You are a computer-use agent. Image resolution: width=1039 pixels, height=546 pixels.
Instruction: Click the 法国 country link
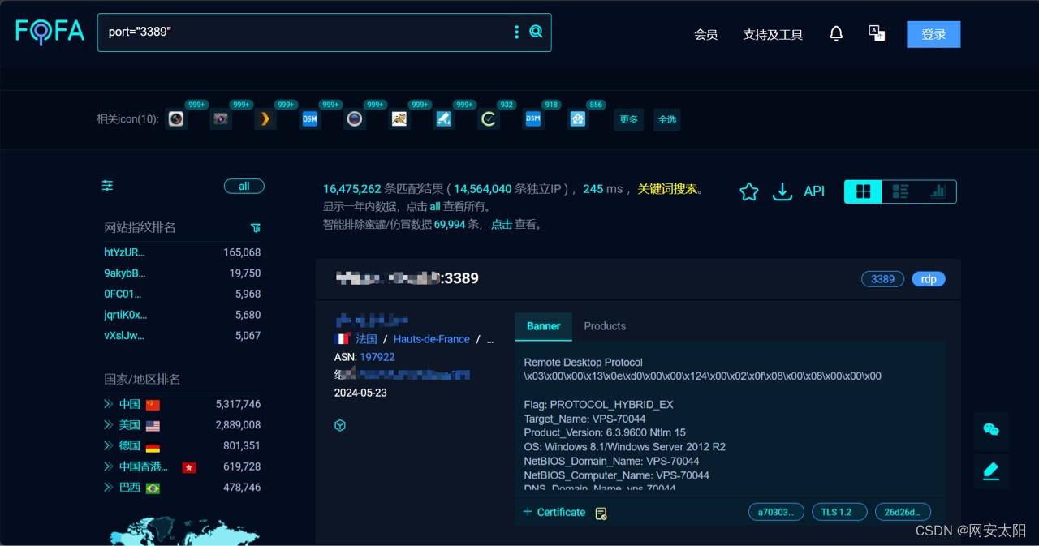(366, 339)
